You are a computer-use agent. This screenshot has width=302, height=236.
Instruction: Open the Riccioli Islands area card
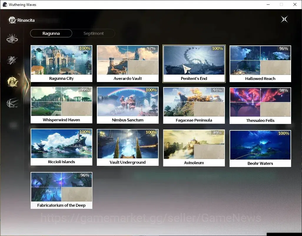pyautogui.click(x=62, y=147)
